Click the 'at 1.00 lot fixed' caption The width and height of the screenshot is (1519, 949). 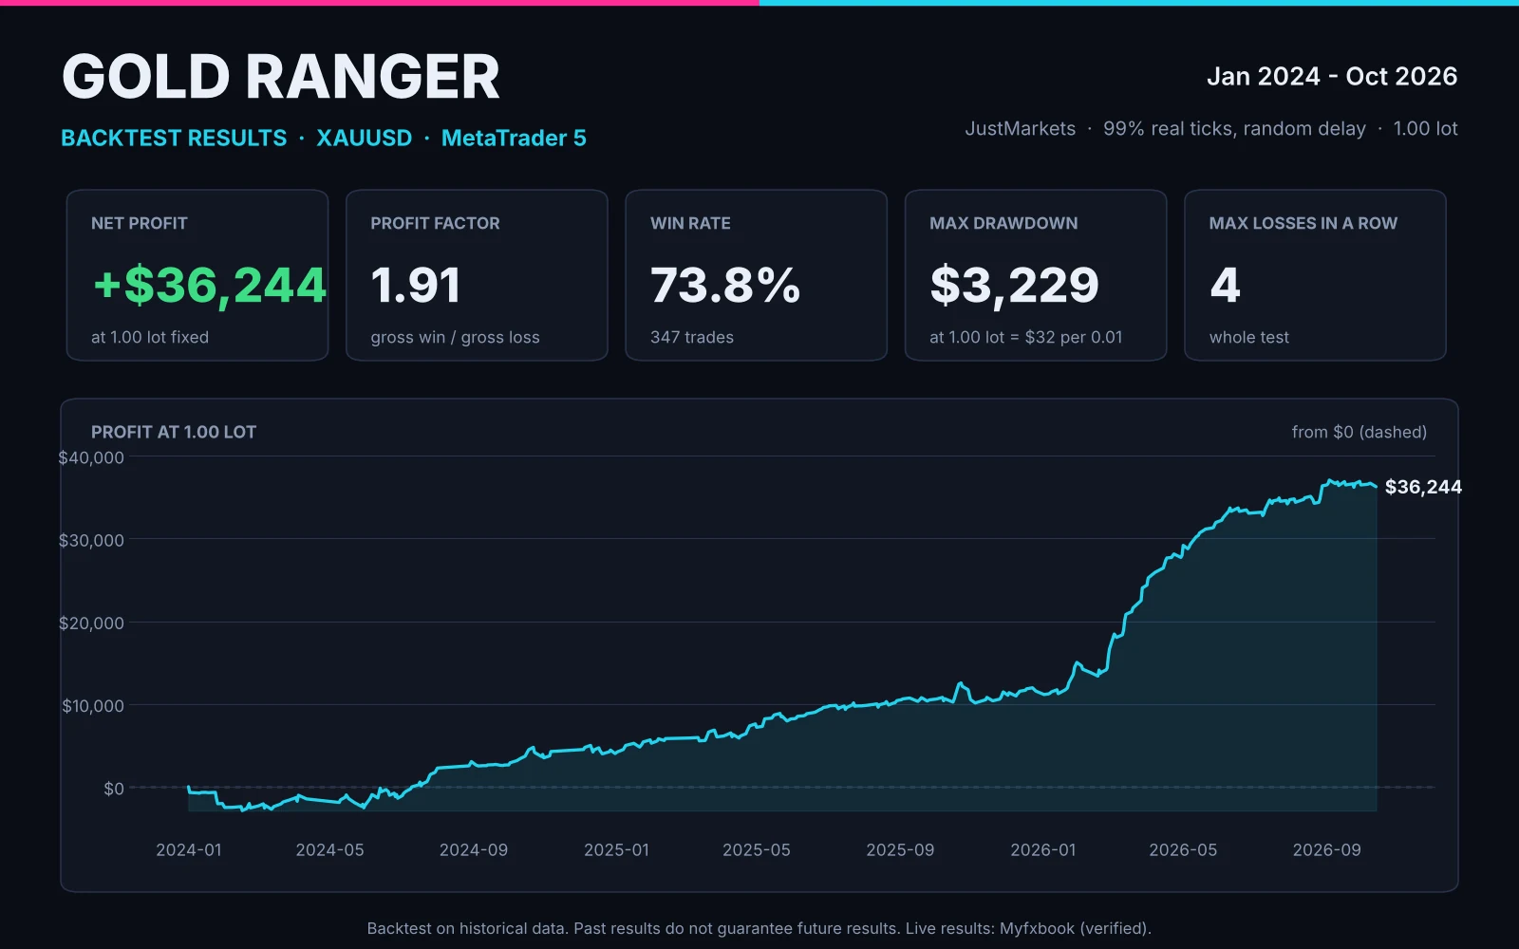point(150,337)
